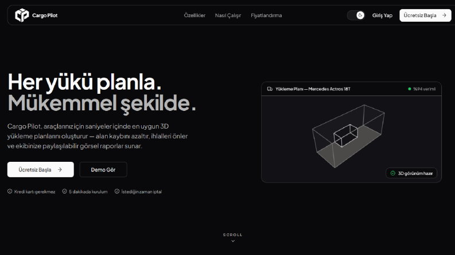Screen dimensions: 455x255
Task: Click the Yükleme Planı — Mercedes Actros 18T title
Action: tap(313, 89)
